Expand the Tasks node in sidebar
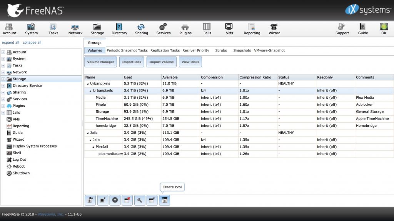This screenshot has height=221, width=394. [x=3, y=66]
